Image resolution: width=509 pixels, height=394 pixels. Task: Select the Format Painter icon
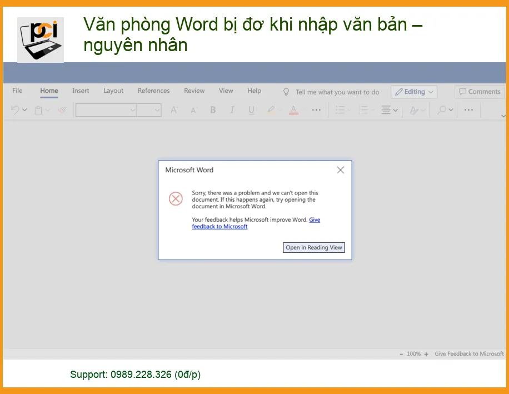(62, 110)
